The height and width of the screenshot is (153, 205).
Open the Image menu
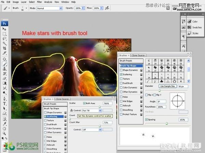16,2
